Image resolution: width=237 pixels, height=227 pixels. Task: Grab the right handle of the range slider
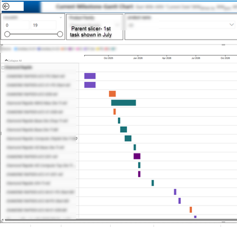tap(60, 34)
